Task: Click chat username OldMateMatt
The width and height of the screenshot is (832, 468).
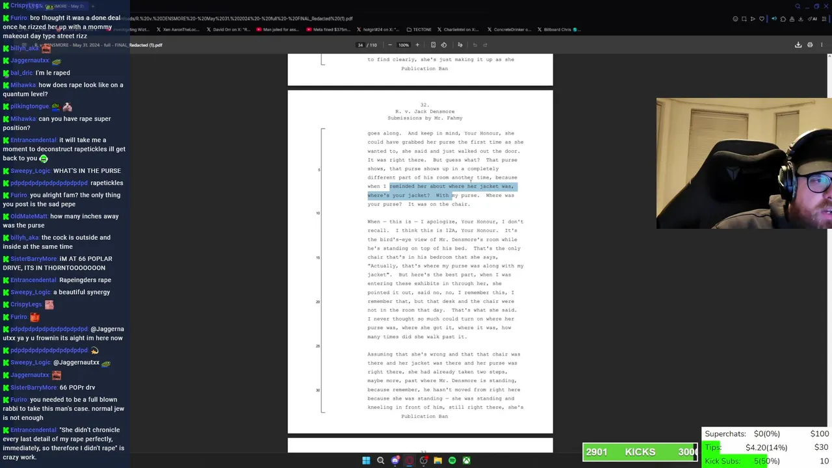Action: click(x=29, y=216)
